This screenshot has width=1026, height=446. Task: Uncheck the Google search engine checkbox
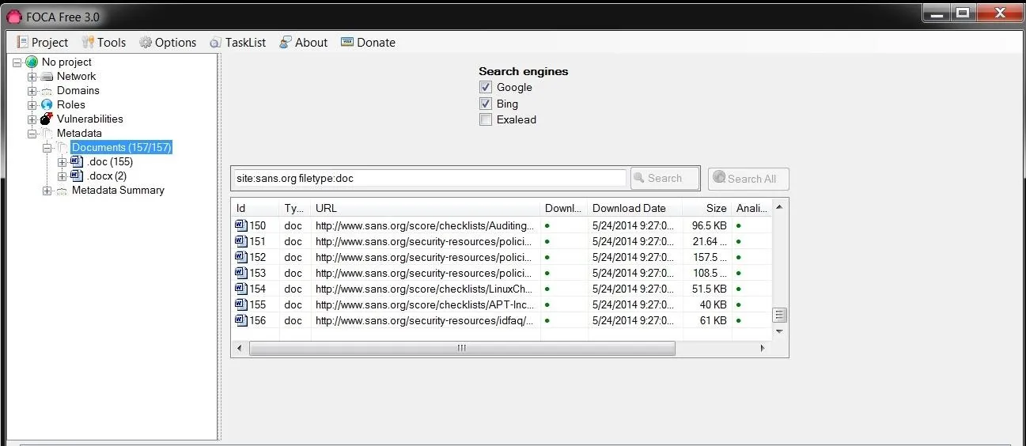click(486, 87)
